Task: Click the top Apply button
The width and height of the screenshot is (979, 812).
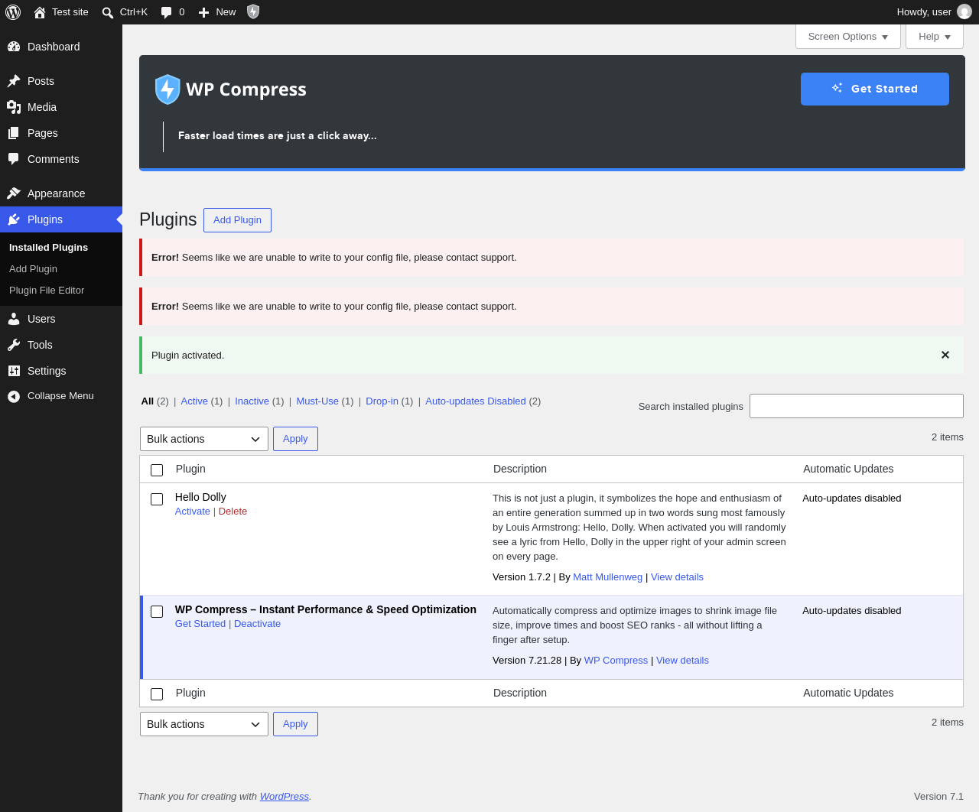Action: pyautogui.click(x=295, y=439)
